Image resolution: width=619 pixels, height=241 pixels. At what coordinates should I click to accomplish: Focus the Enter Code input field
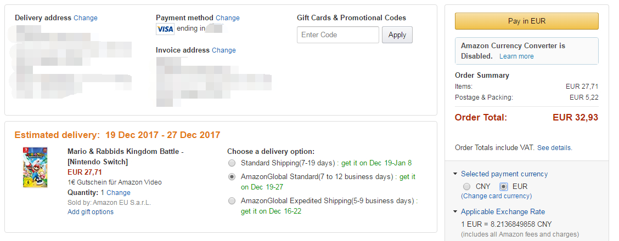[x=337, y=35]
